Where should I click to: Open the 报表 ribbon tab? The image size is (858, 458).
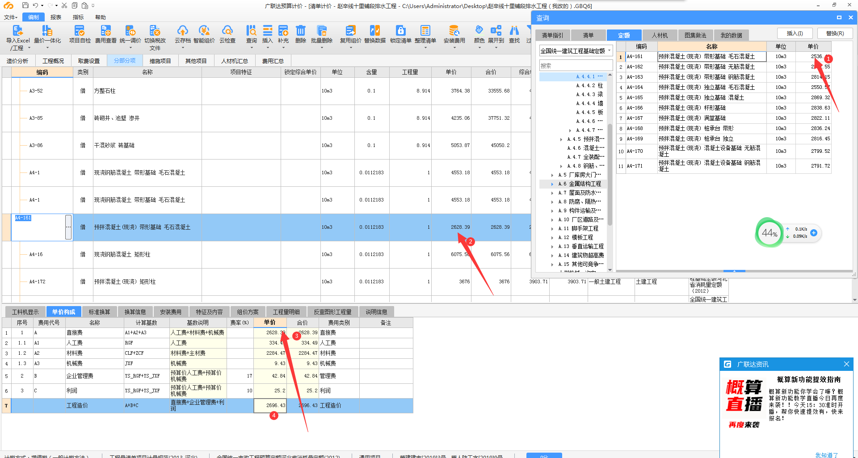click(56, 17)
